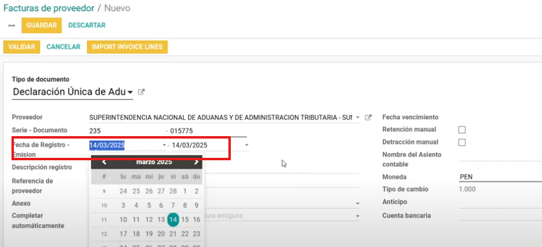Toggle the Detracción manual checkbox
Viewport: 542px width, 247px height.
pyautogui.click(x=462, y=142)
